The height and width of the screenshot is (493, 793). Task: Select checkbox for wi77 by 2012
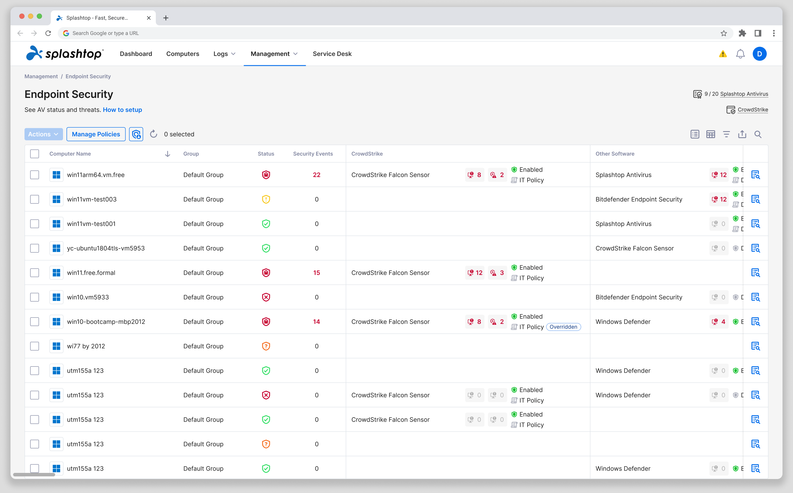[35, 346]
